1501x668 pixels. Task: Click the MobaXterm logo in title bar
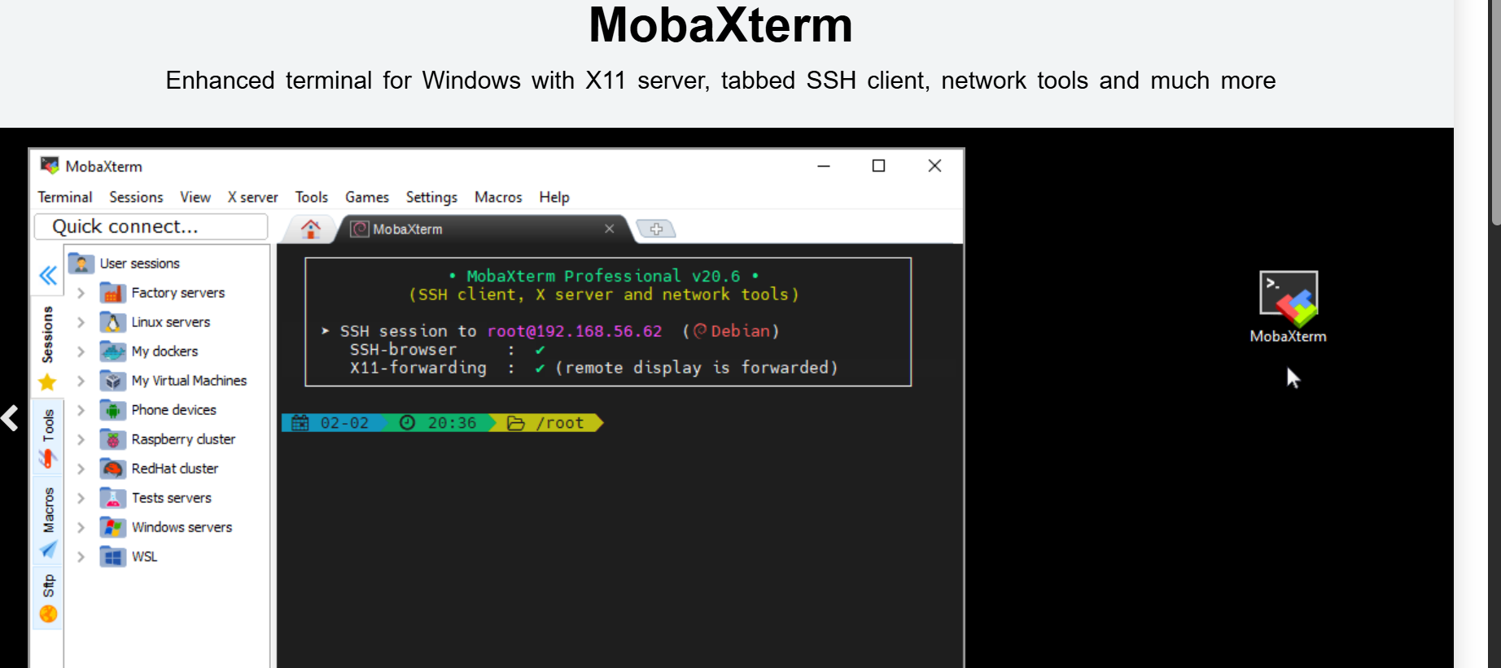click(x=50, y=165)
